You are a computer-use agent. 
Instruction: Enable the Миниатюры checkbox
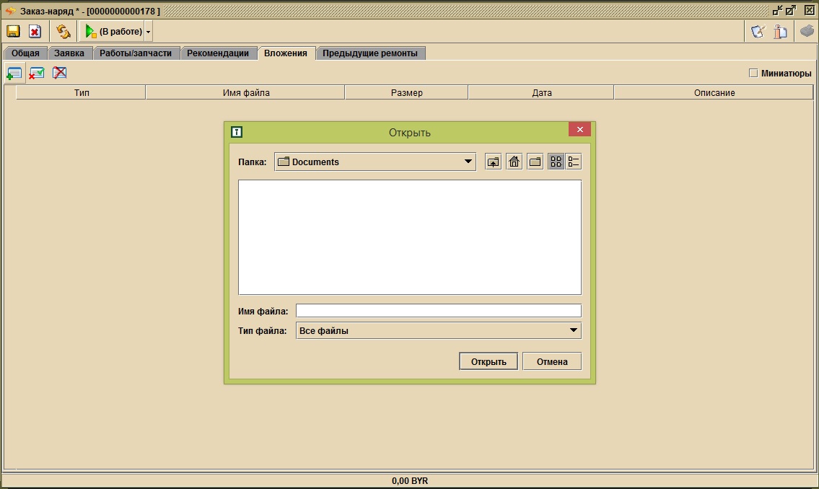(753, 73)
